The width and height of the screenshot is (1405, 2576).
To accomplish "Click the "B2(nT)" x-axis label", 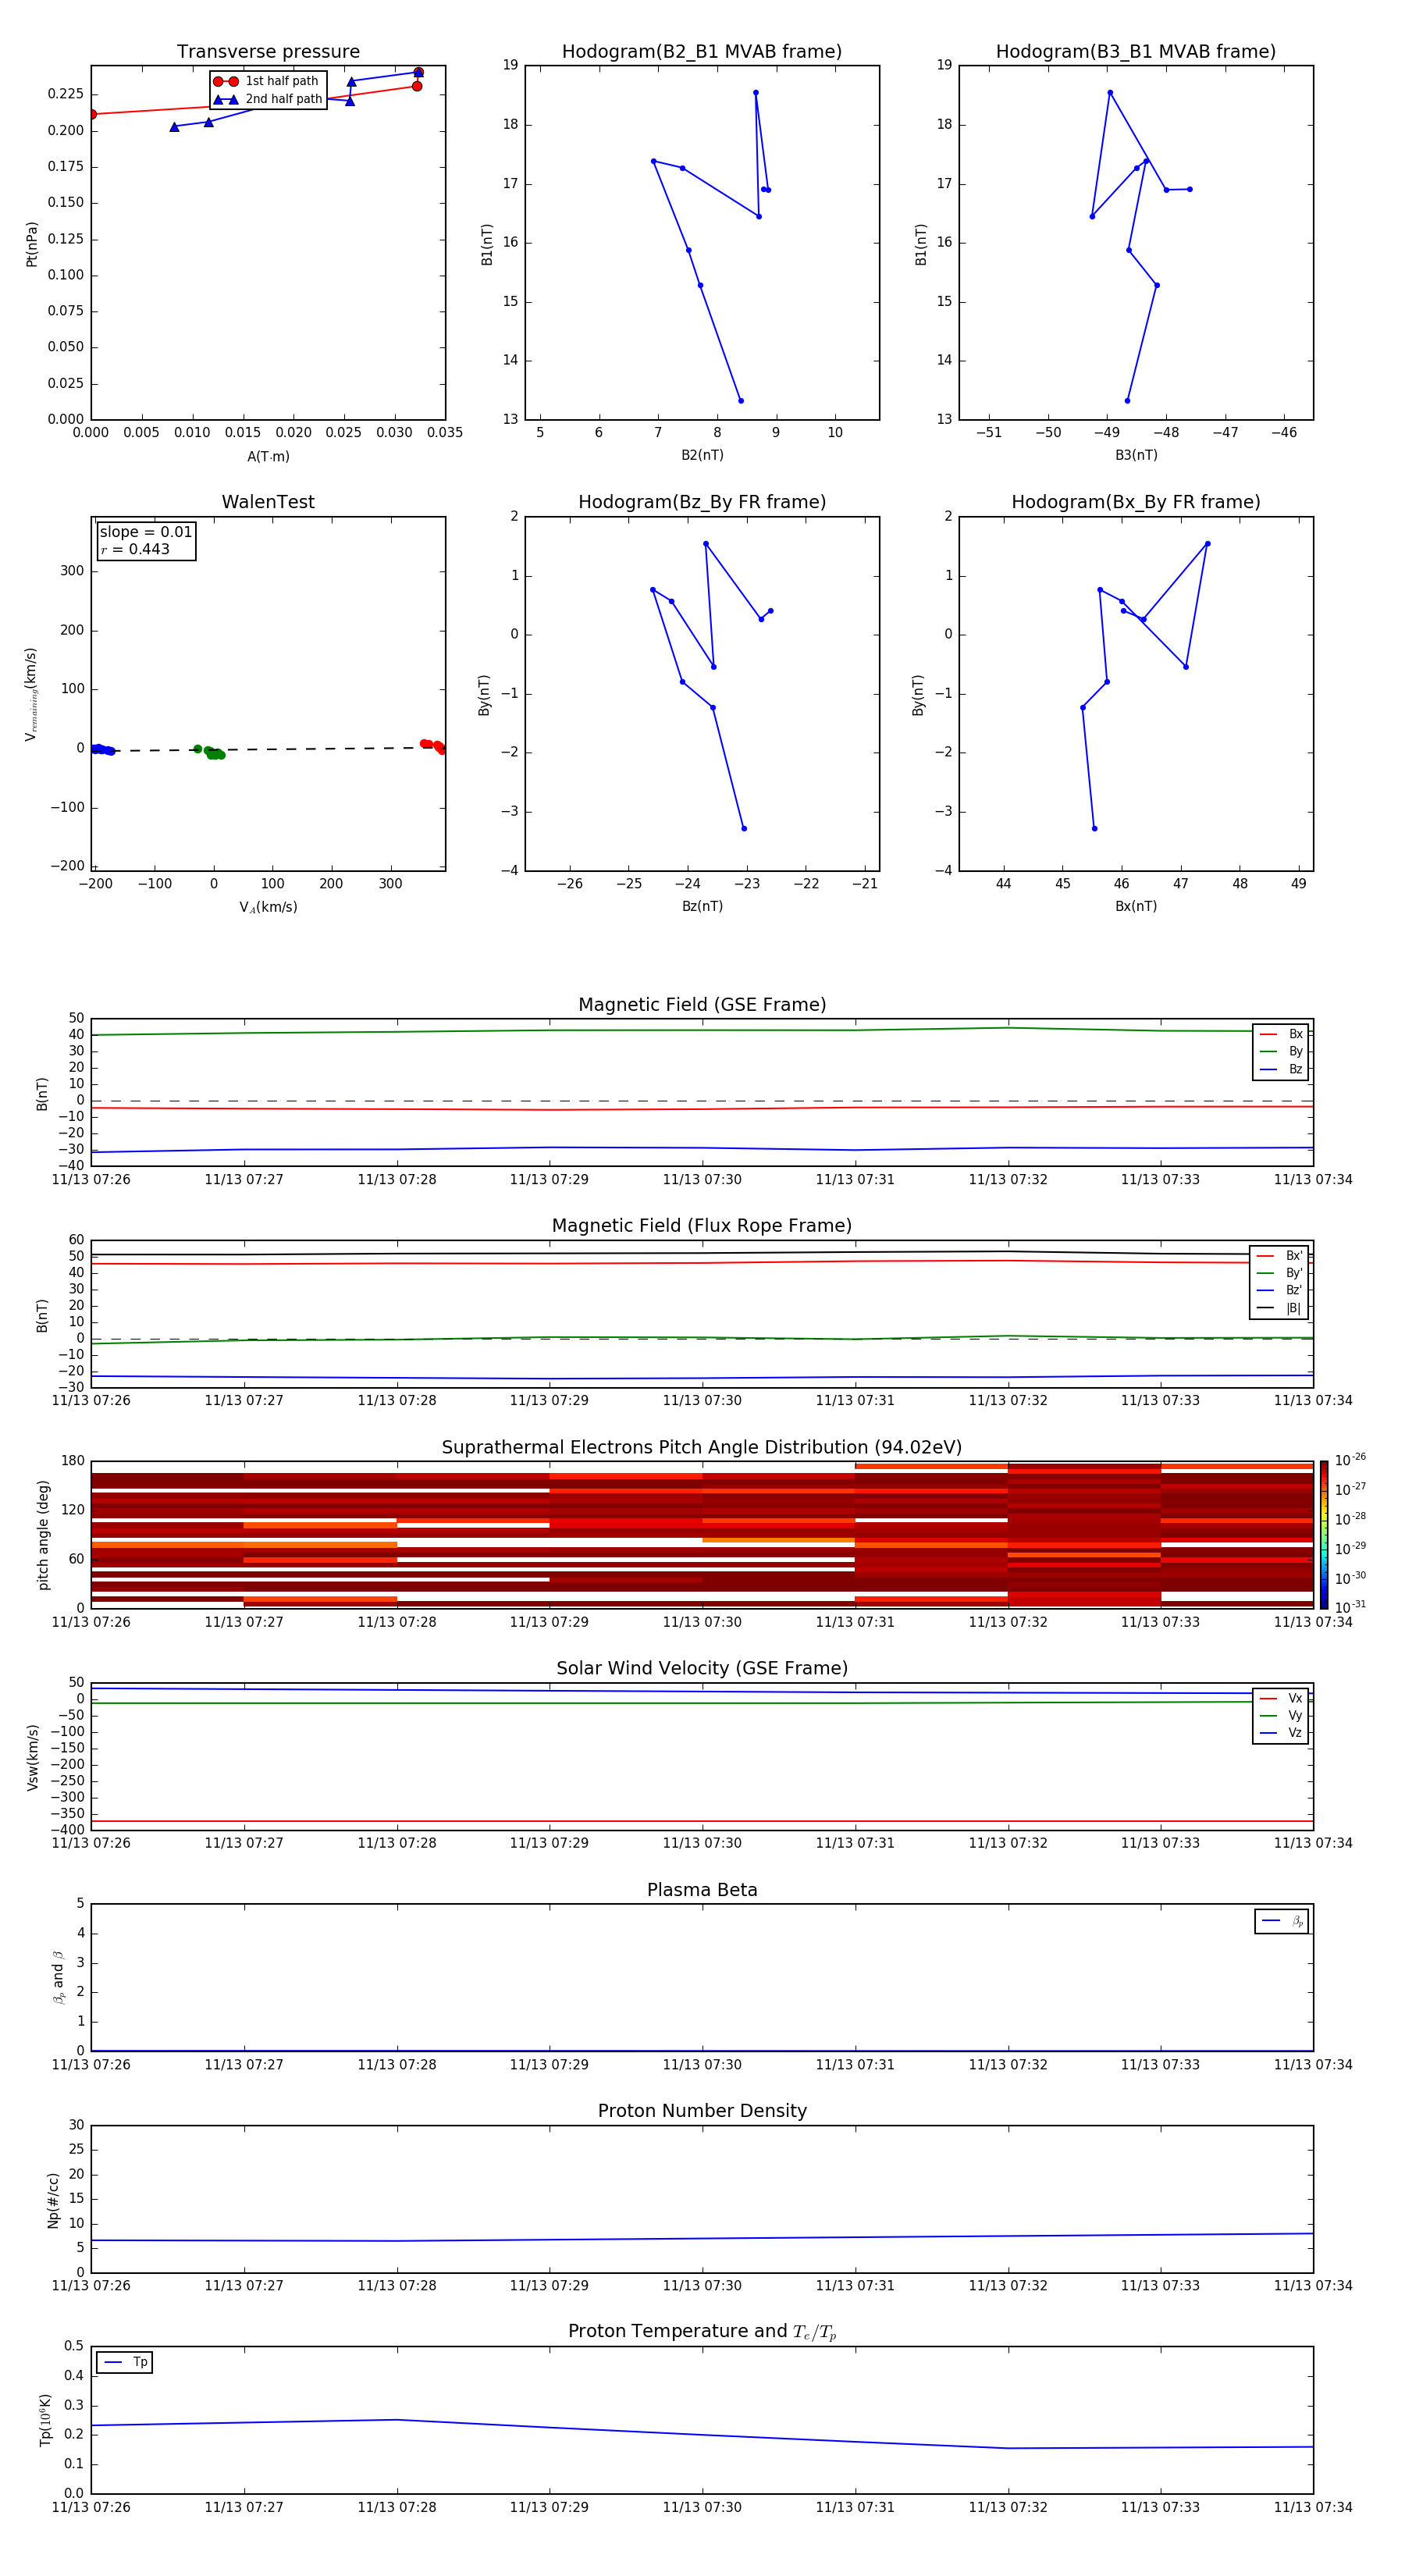I will [x=702, y=455].
